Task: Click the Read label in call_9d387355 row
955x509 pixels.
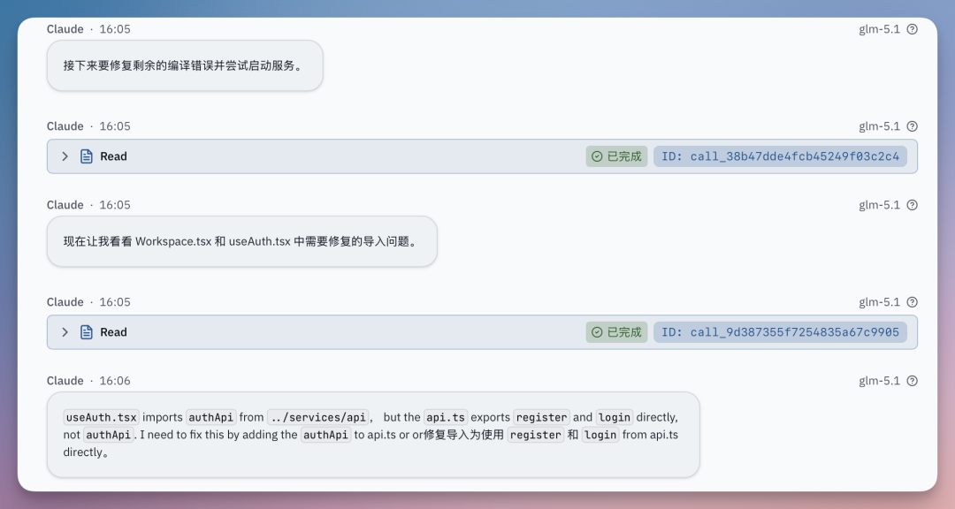Action: [x=113, y=332]
